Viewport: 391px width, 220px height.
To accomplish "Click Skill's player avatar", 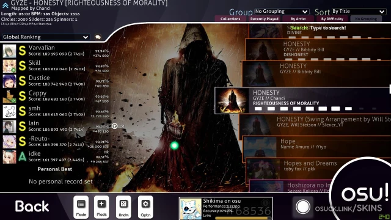I will (x=10, y=66).
